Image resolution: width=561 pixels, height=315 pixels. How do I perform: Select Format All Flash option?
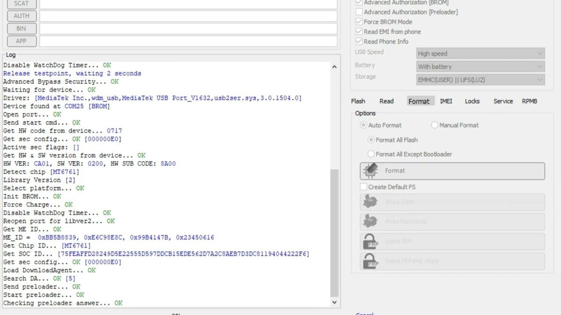tap(371, 140)
